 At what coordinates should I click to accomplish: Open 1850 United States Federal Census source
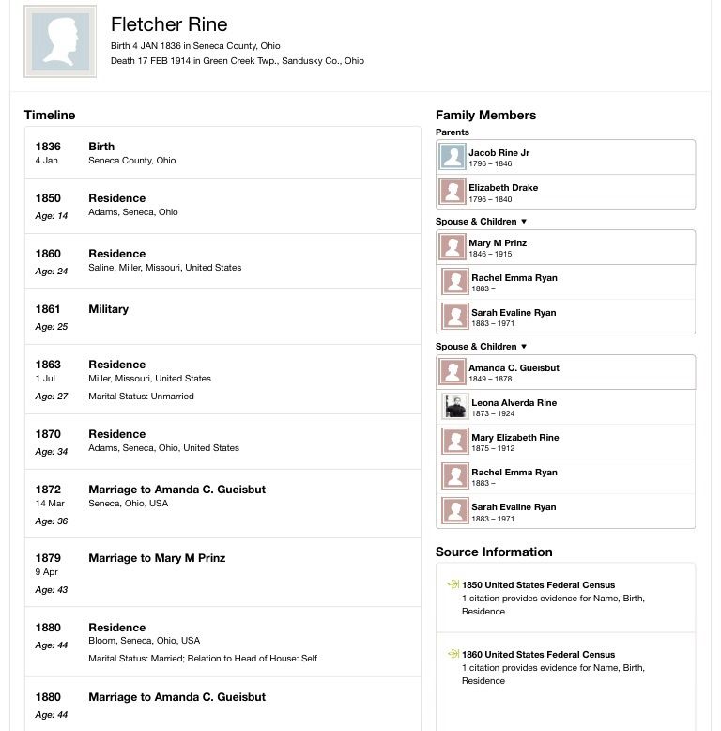(x=538, y=584)
